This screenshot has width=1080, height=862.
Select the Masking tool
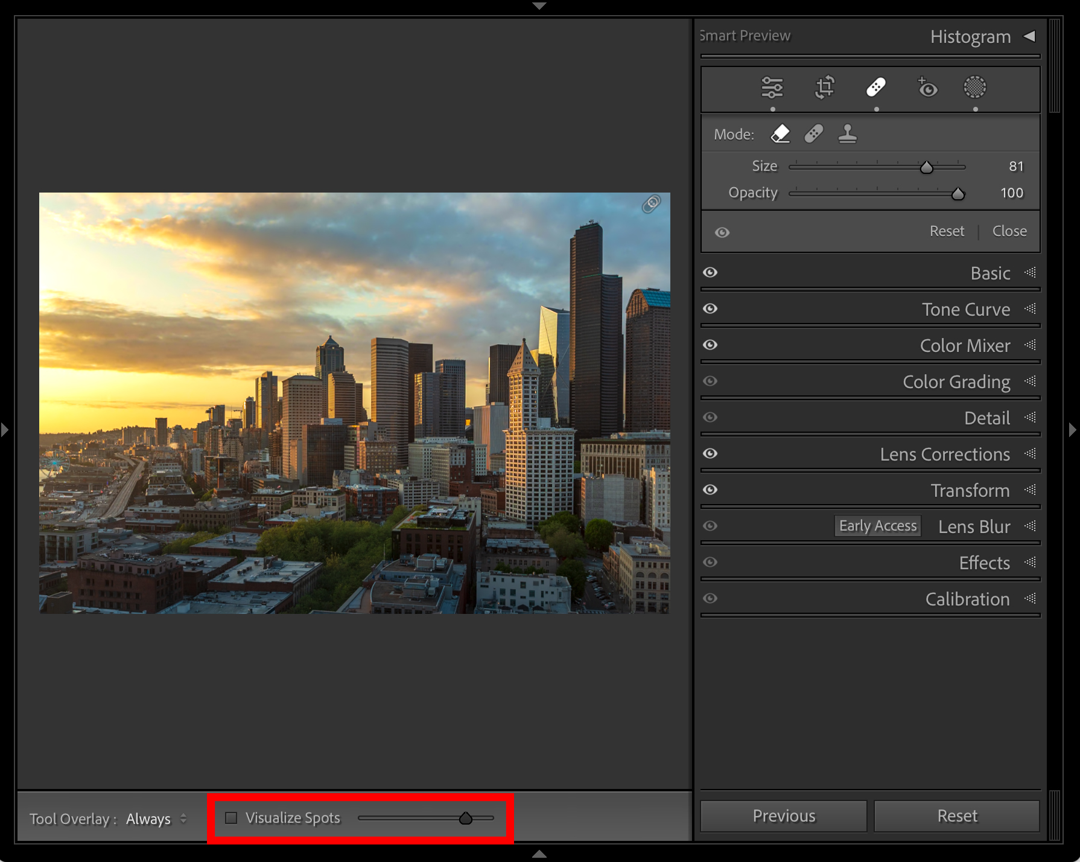point(975,88)
